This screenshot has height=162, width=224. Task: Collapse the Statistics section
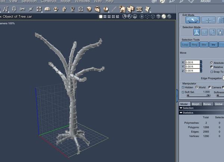point(181,112)
